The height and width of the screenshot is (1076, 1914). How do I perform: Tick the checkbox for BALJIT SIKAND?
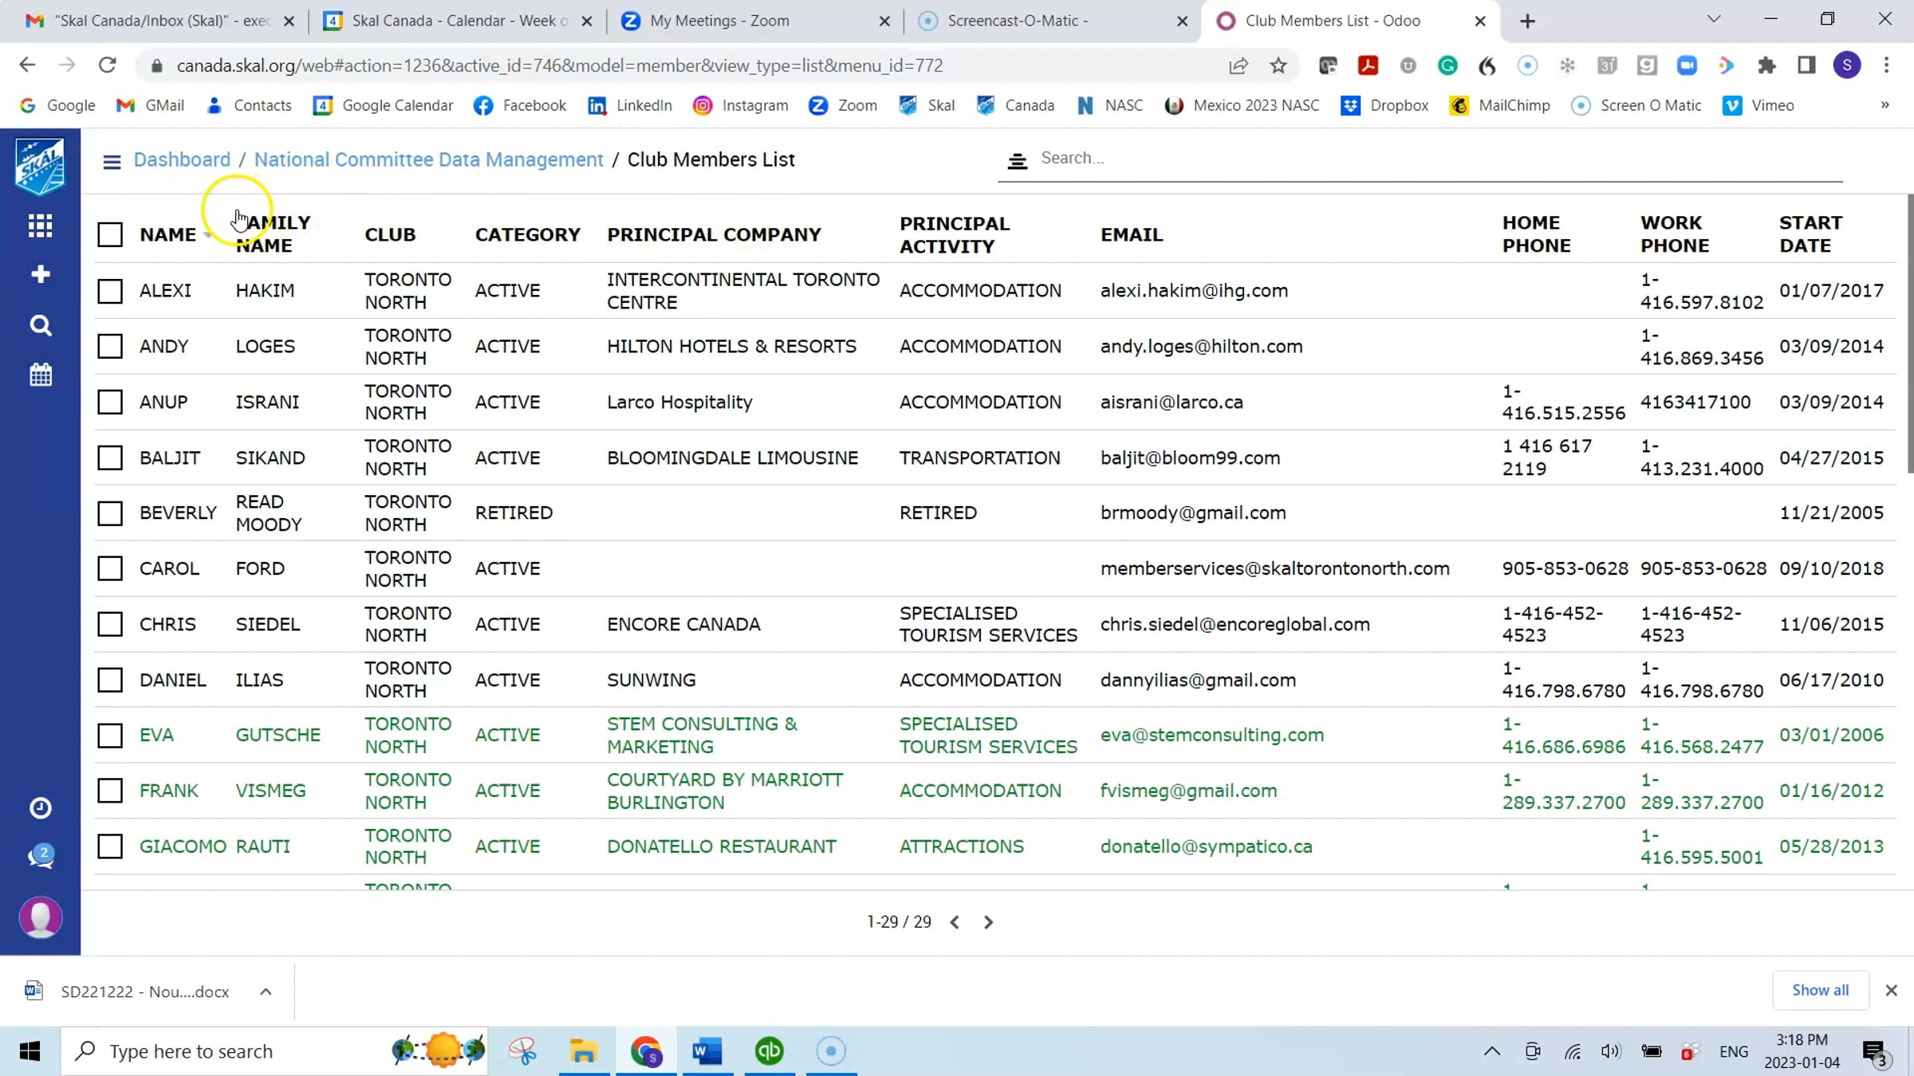[x=110, y=457]
